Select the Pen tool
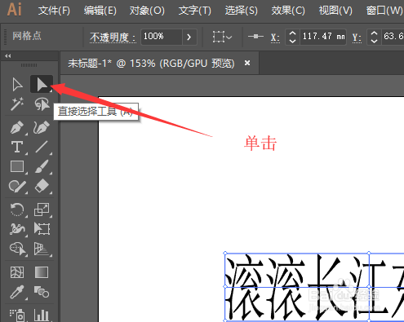Viewport: 404px width, 322px height. [x=17, y=127]
